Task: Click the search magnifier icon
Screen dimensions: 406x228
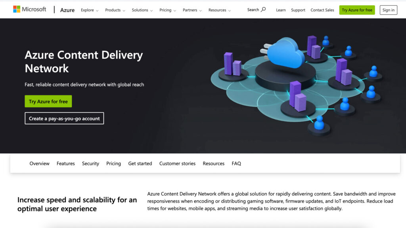Action: point(263,9)
